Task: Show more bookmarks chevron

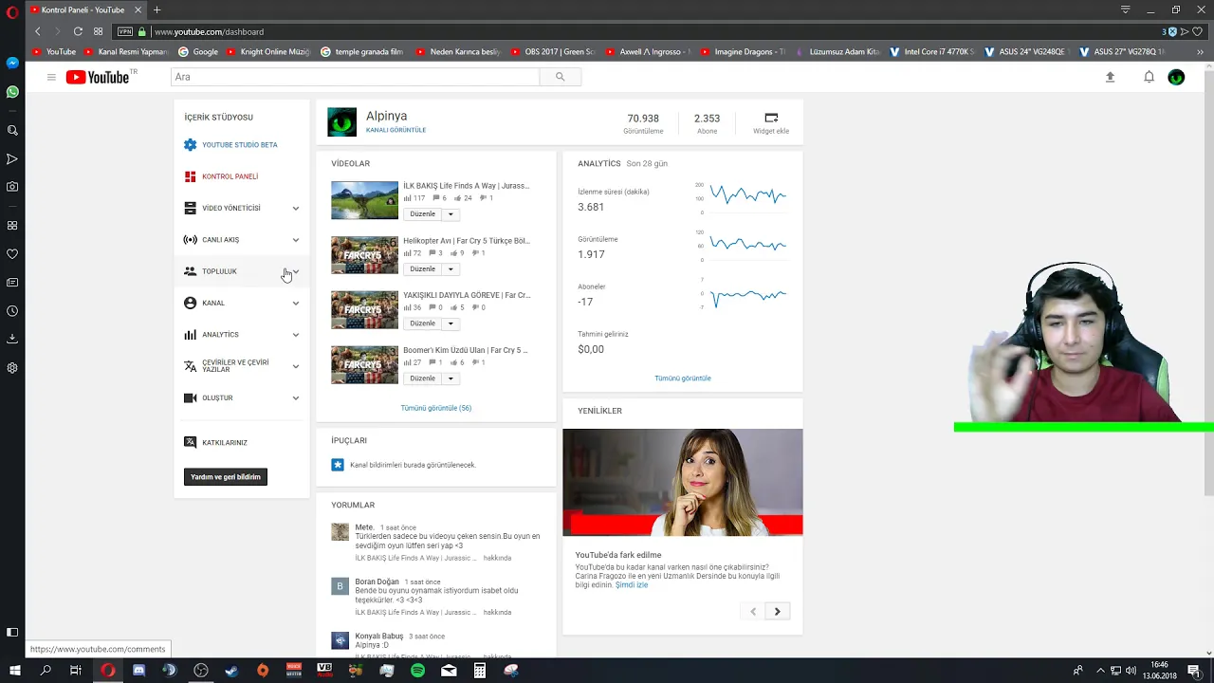Action: click(x=1200, y=52)
